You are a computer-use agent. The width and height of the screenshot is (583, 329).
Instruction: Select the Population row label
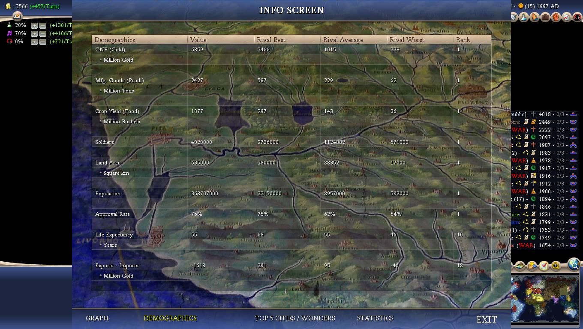[108, 194]
